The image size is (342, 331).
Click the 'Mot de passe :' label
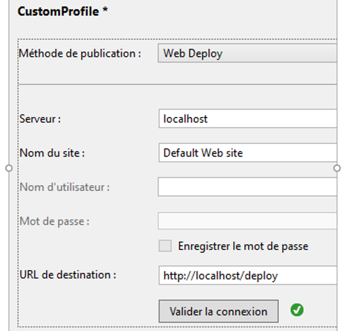coord(54,221)
